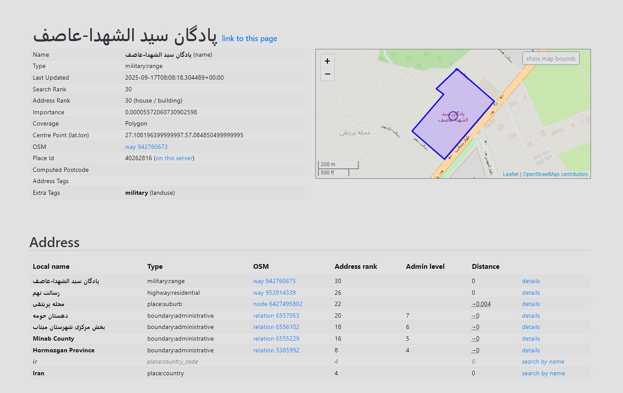Click the '30 (house / building)' address rank value
The image size is (623, 393).
pos(154,100)
